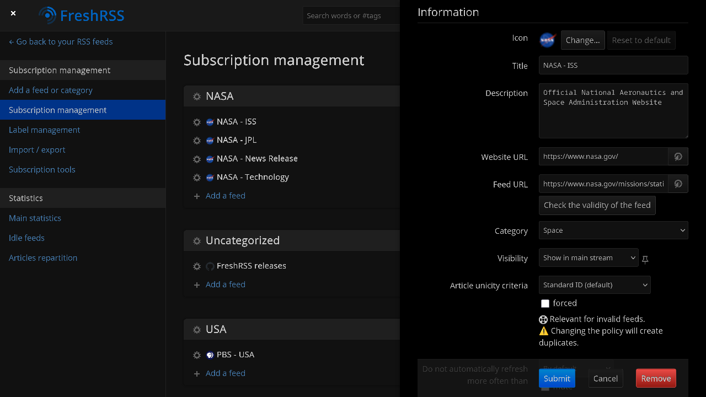Click the open-link icon beside Website URL
706x397 pixels.
coord(678,156)
